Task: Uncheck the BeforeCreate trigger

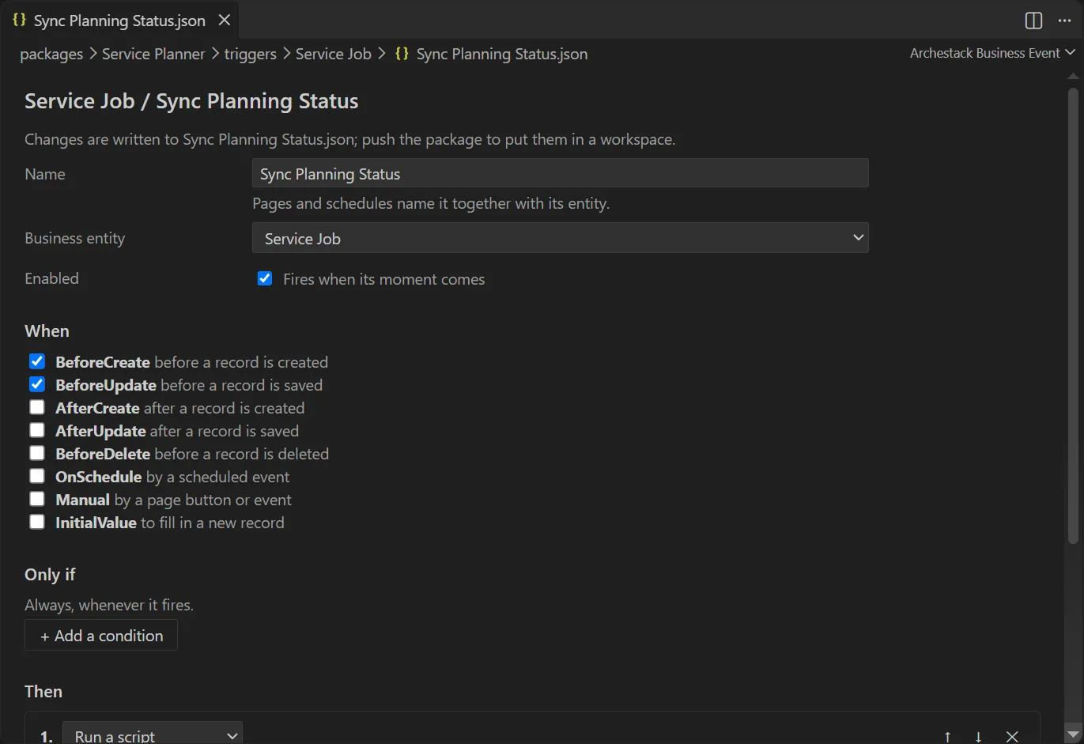Action: click(x=37, y=361)
